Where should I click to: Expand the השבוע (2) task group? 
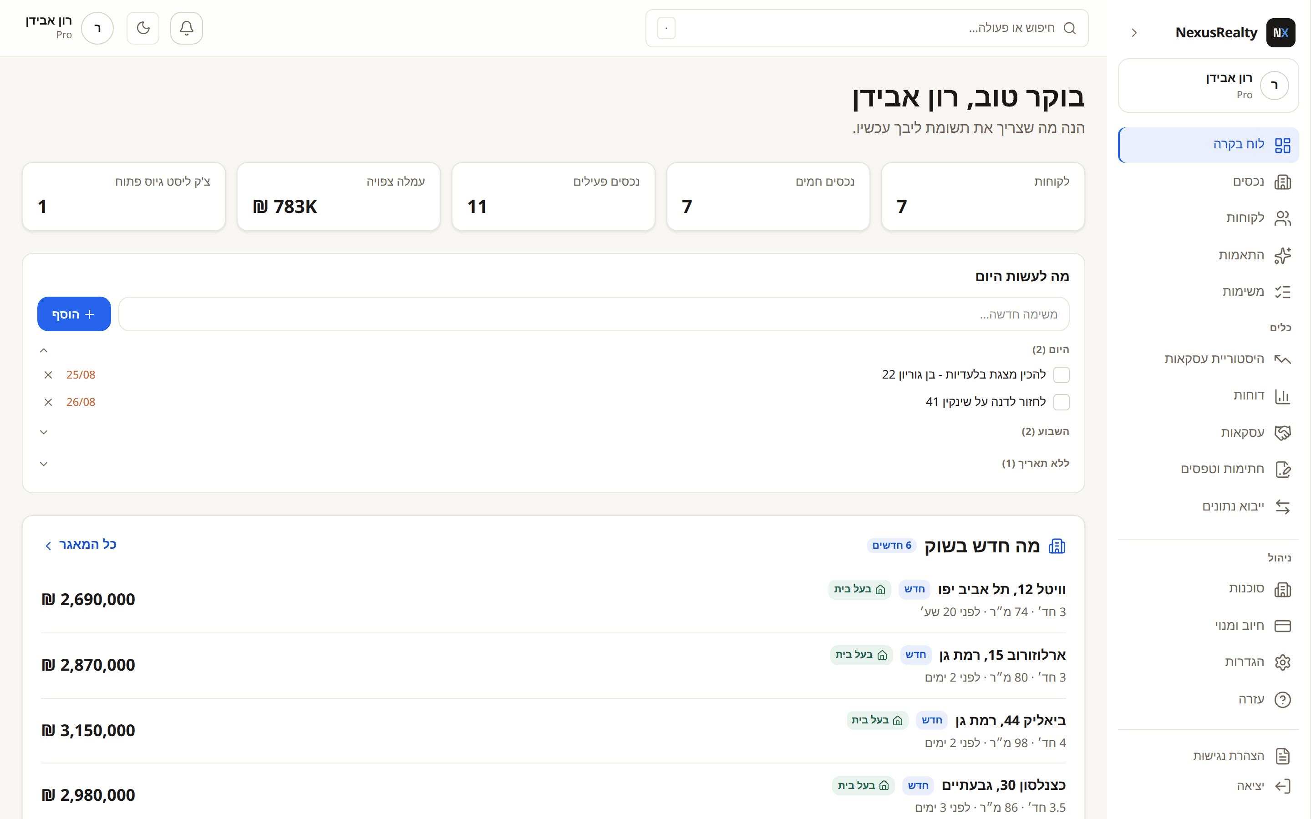(44, 432)
